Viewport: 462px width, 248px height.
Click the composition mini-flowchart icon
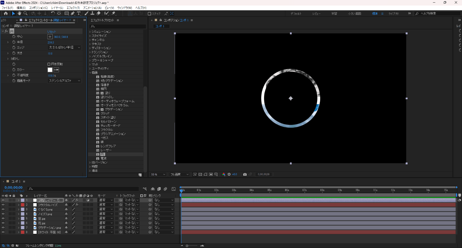point(145,189)
